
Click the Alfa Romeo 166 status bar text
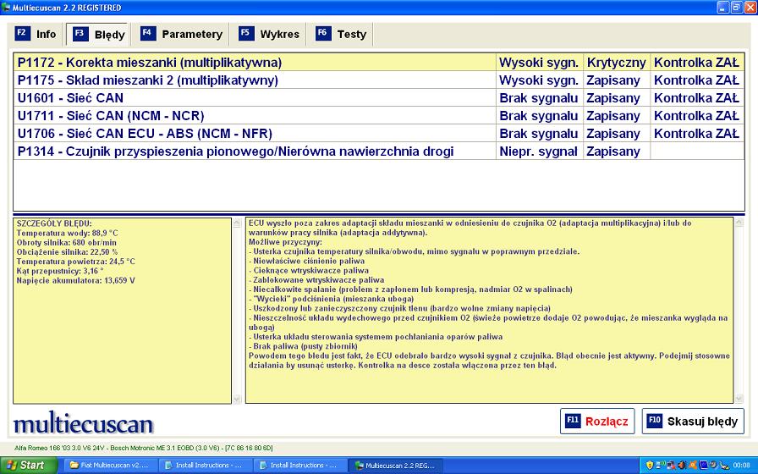[x=144, y=449]
